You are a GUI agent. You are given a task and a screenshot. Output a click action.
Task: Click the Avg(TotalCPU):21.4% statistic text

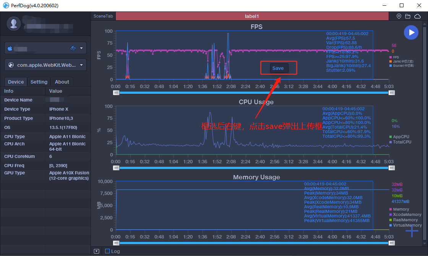tap(345, 127)
